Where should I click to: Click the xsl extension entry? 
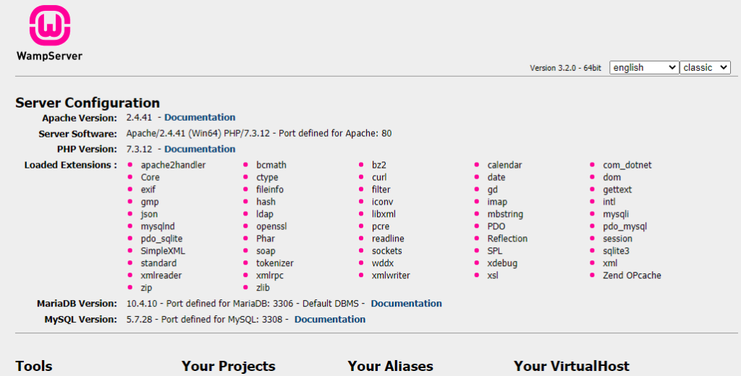point(493,275)
